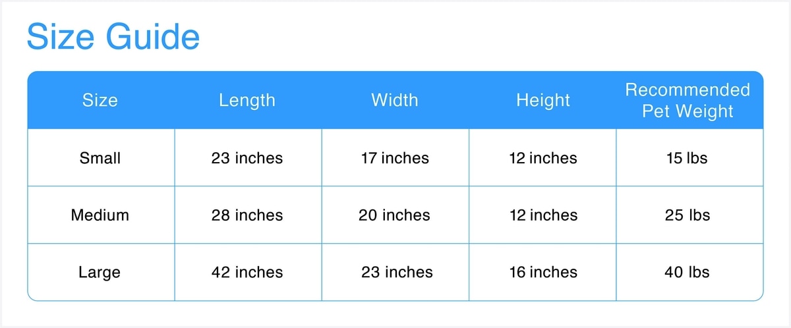Image resolution: width=791 pixels, height=328 pixels.
Task: Click the 23 inches width cell
Action: click(397, 272)
